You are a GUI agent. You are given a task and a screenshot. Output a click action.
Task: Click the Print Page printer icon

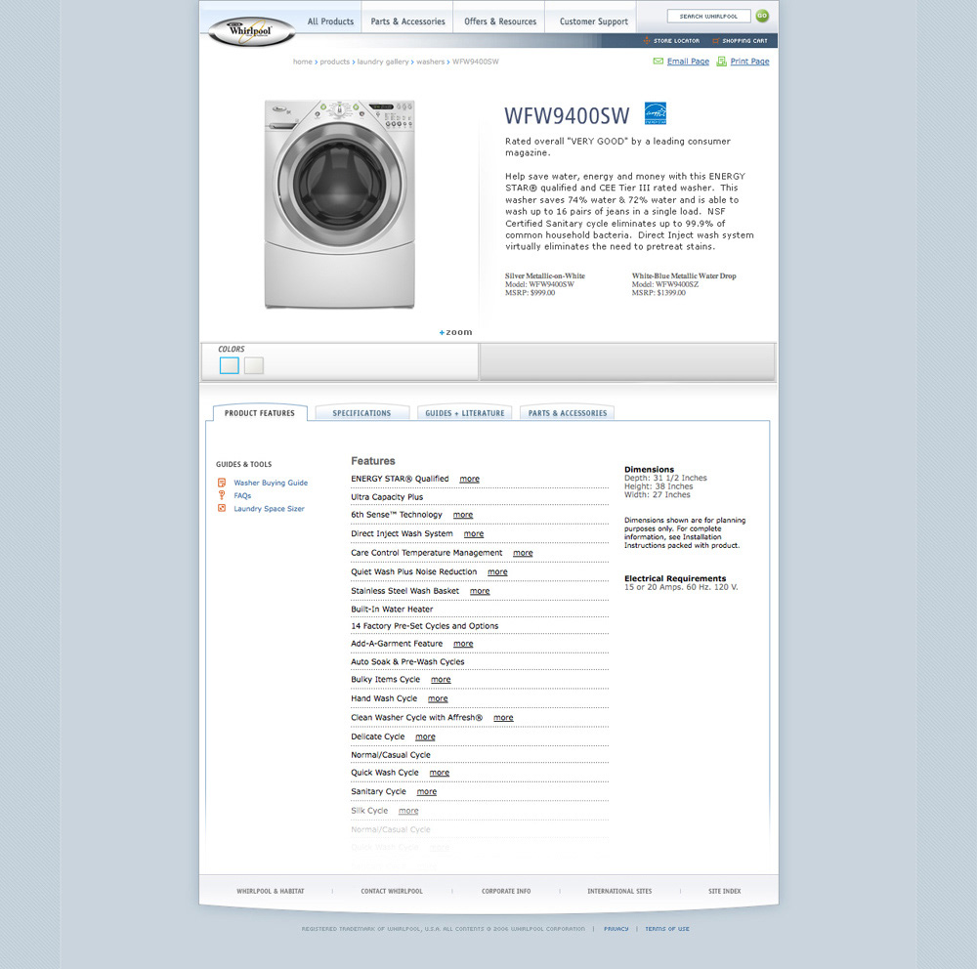(721, 62)
